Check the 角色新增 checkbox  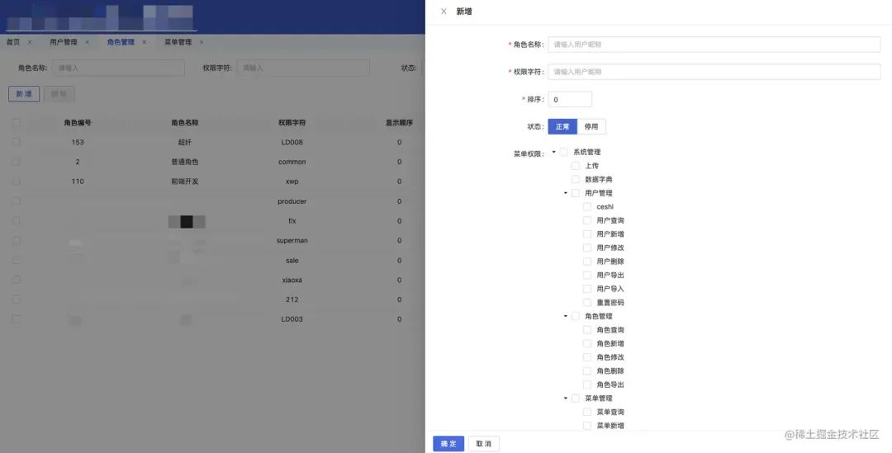(x=587, y=343)
